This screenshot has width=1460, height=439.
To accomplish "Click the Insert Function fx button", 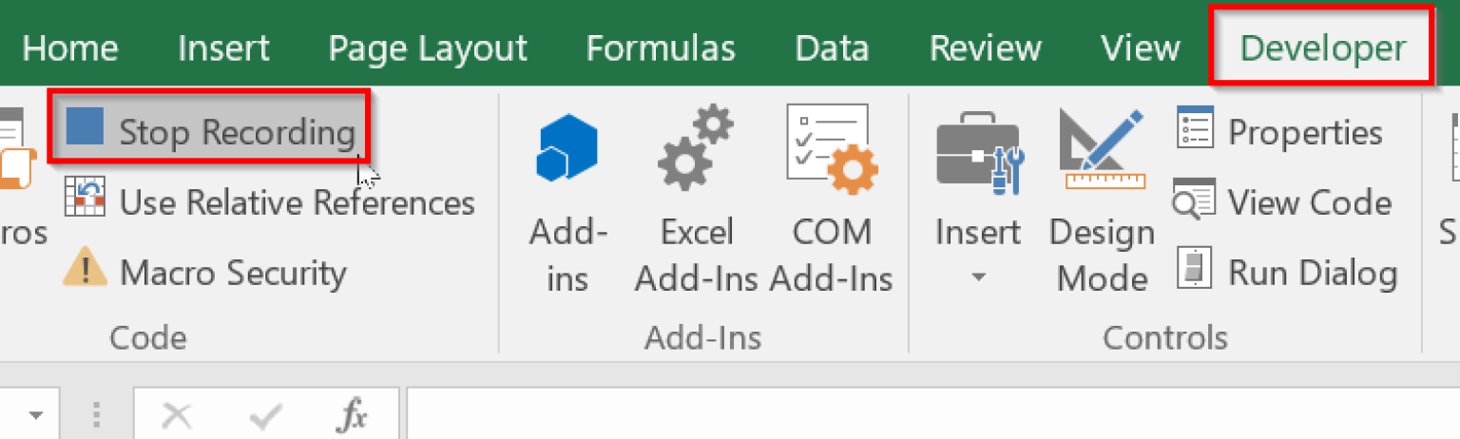I will click(x=354, y=416).
